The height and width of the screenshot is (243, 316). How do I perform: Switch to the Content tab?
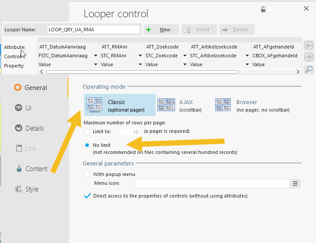point(35,169)
